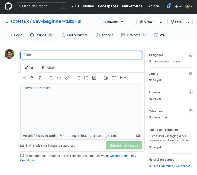Focus the Leave a comment textarea

coord(81,108)
